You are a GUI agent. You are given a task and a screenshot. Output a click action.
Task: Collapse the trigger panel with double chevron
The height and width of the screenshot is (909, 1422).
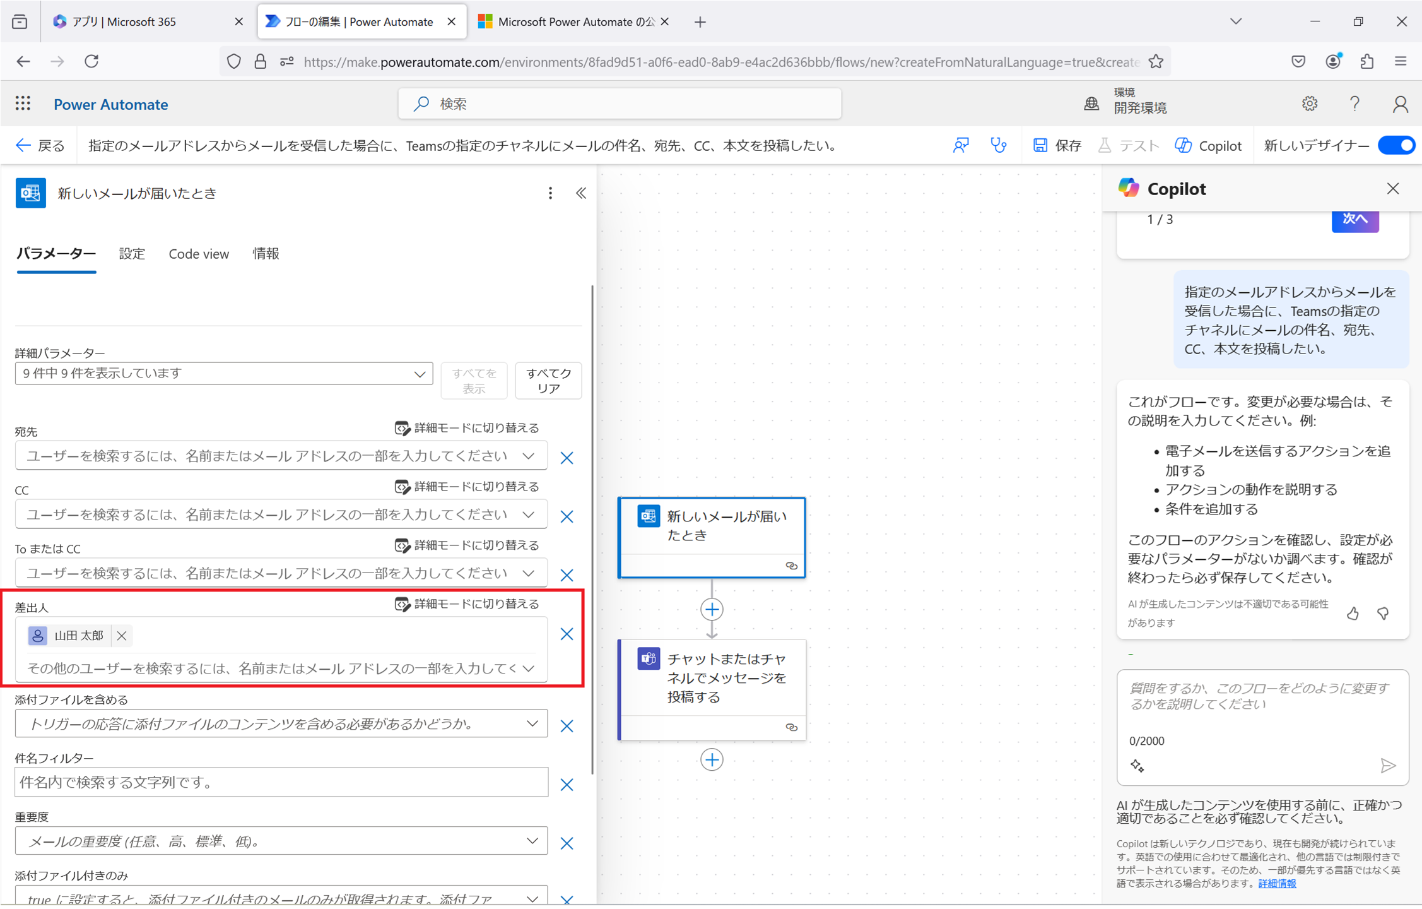point(580,193)
